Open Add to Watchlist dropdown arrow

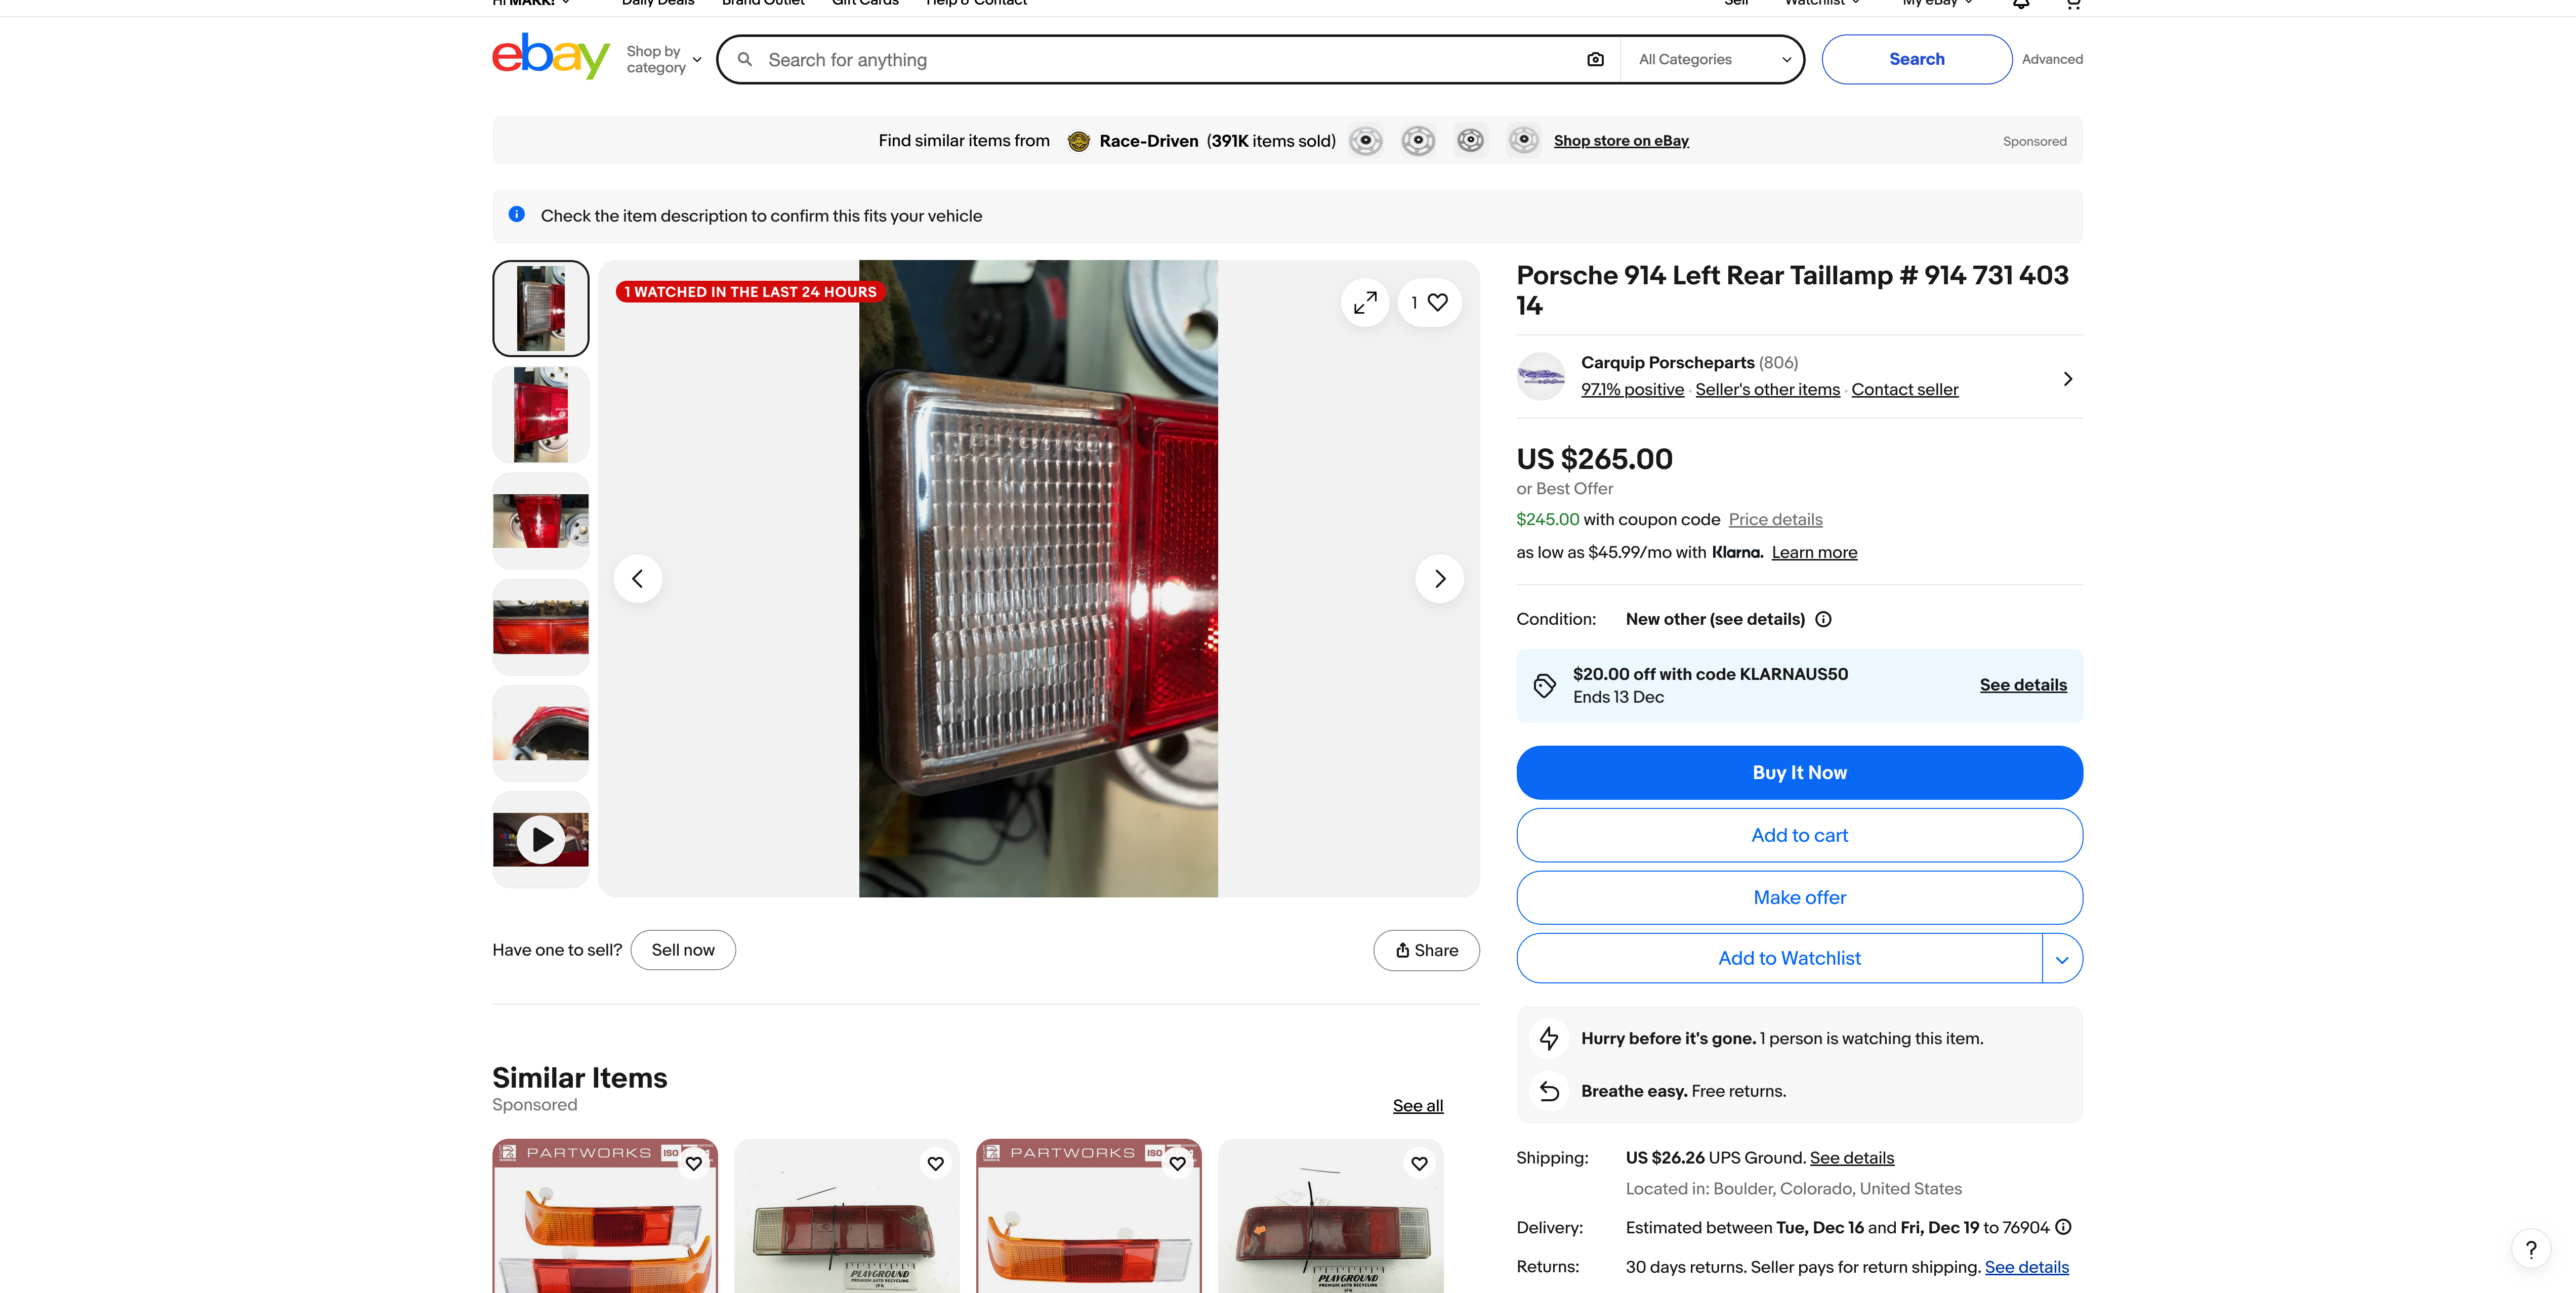point(2061,959)
